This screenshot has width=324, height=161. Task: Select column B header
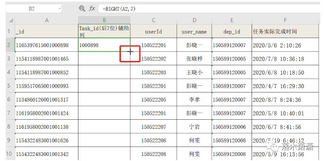[104, 20]
